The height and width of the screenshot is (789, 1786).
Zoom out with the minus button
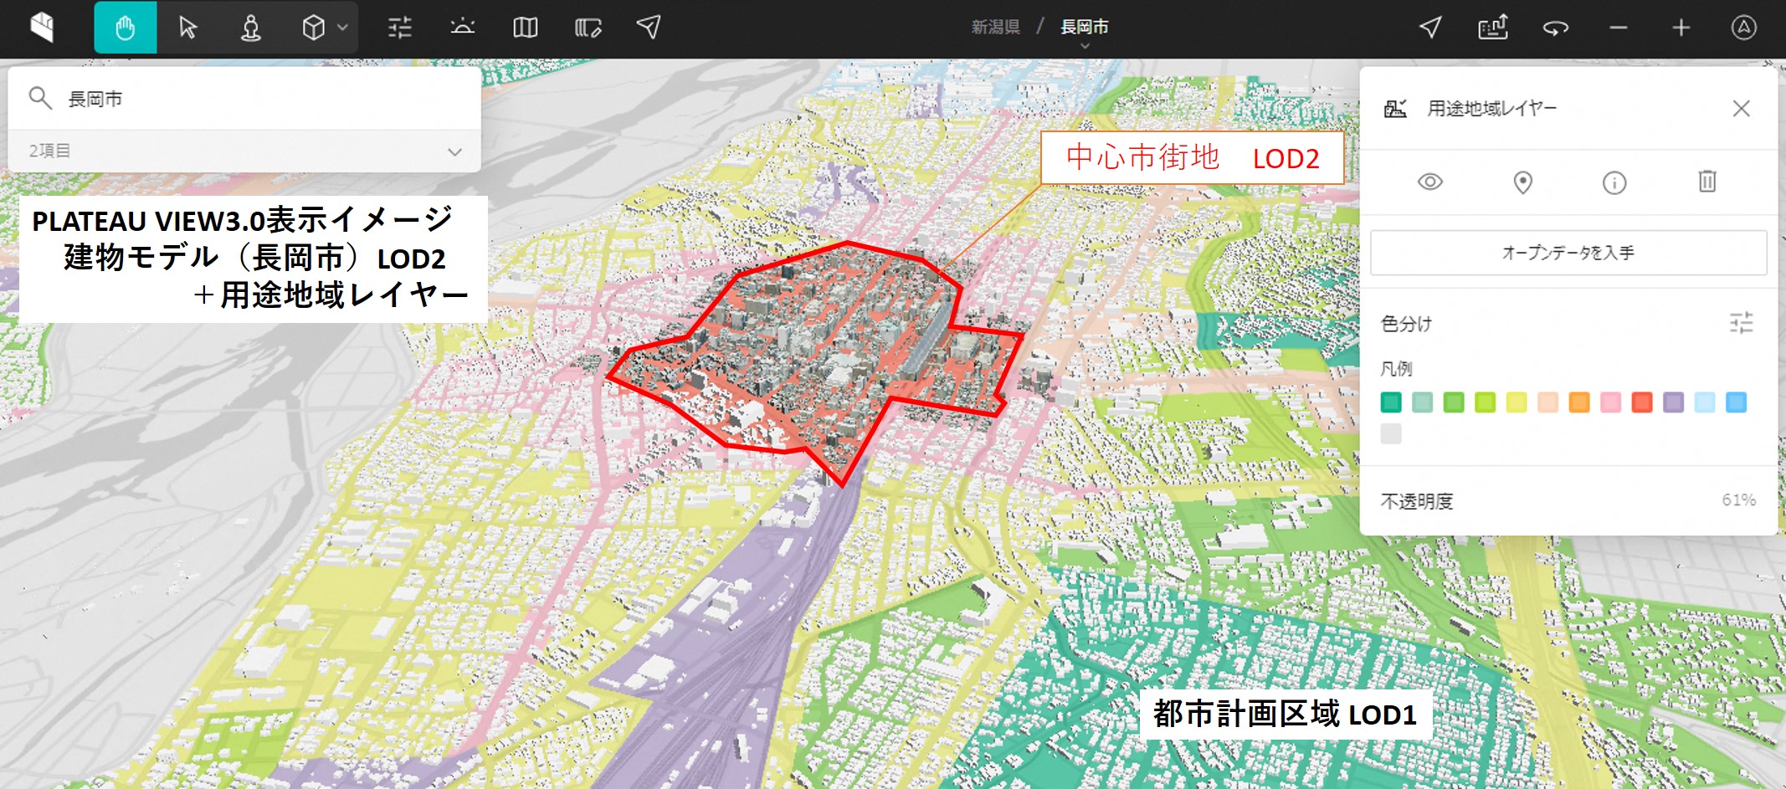pos(1619,28)
